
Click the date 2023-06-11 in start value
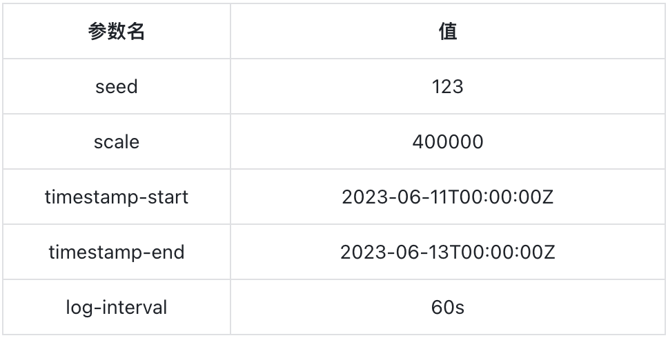pyautogui.click(x=395, y=197)
